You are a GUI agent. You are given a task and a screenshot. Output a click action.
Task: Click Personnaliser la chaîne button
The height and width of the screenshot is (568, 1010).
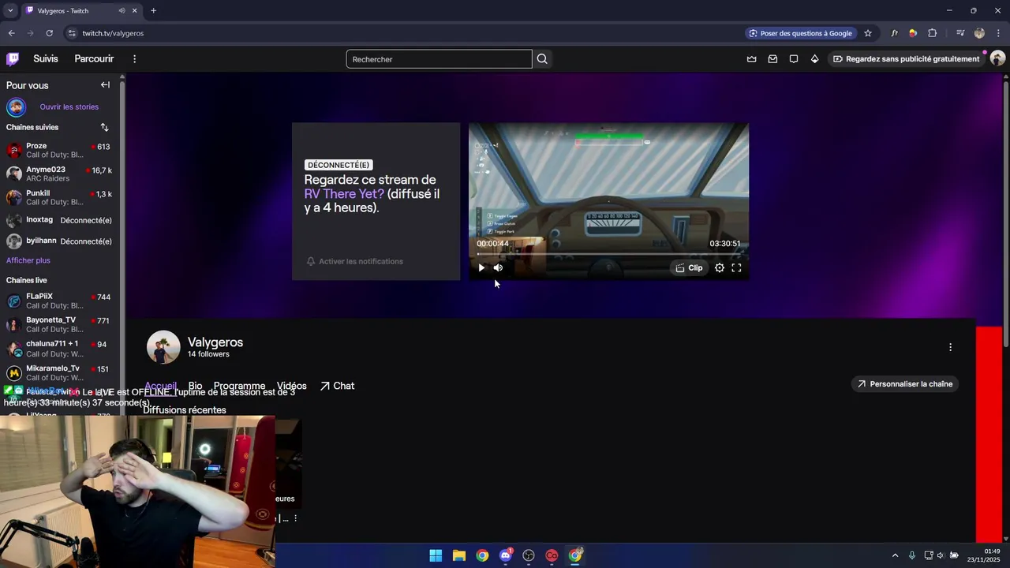pos(905,384)
